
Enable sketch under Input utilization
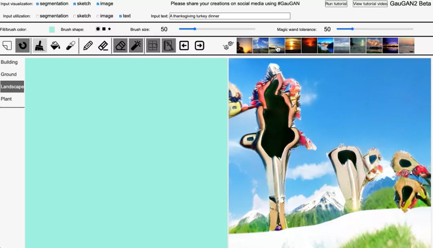75,16
